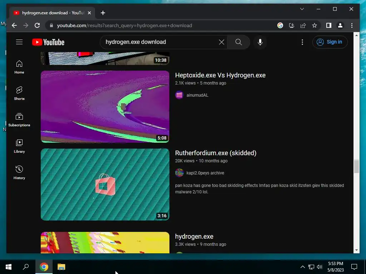Open a new tab
This screenshot has height=274, width=366.
pos(103,13)
